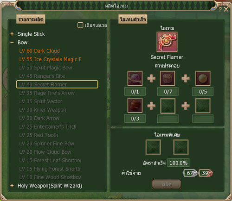Toggle the เลือกเลเวล checkbox
The width and height of the screenshot is (232, 201).
coord(80,25)
